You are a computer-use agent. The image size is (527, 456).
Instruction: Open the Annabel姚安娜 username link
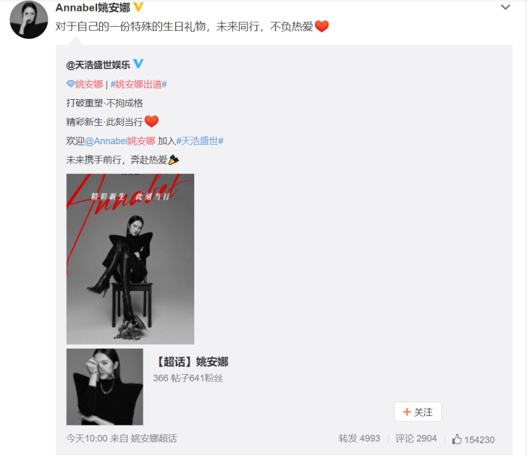[x=93, y=8]
